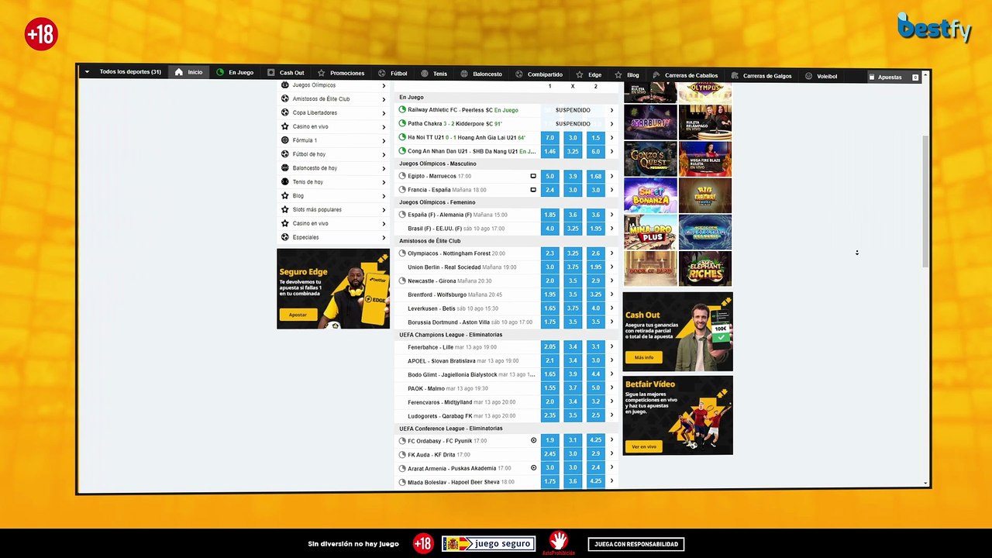Image resolution: width=992 pixels, height=558 pixels.
Task: Click the clock icon beside FK Auda - KF Drita
Action: click(x=402, y=455)
